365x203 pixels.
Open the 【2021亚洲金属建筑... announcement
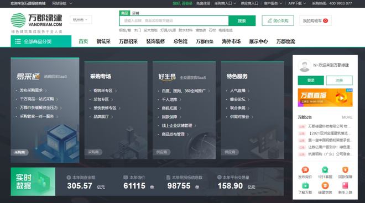(329, 133)
